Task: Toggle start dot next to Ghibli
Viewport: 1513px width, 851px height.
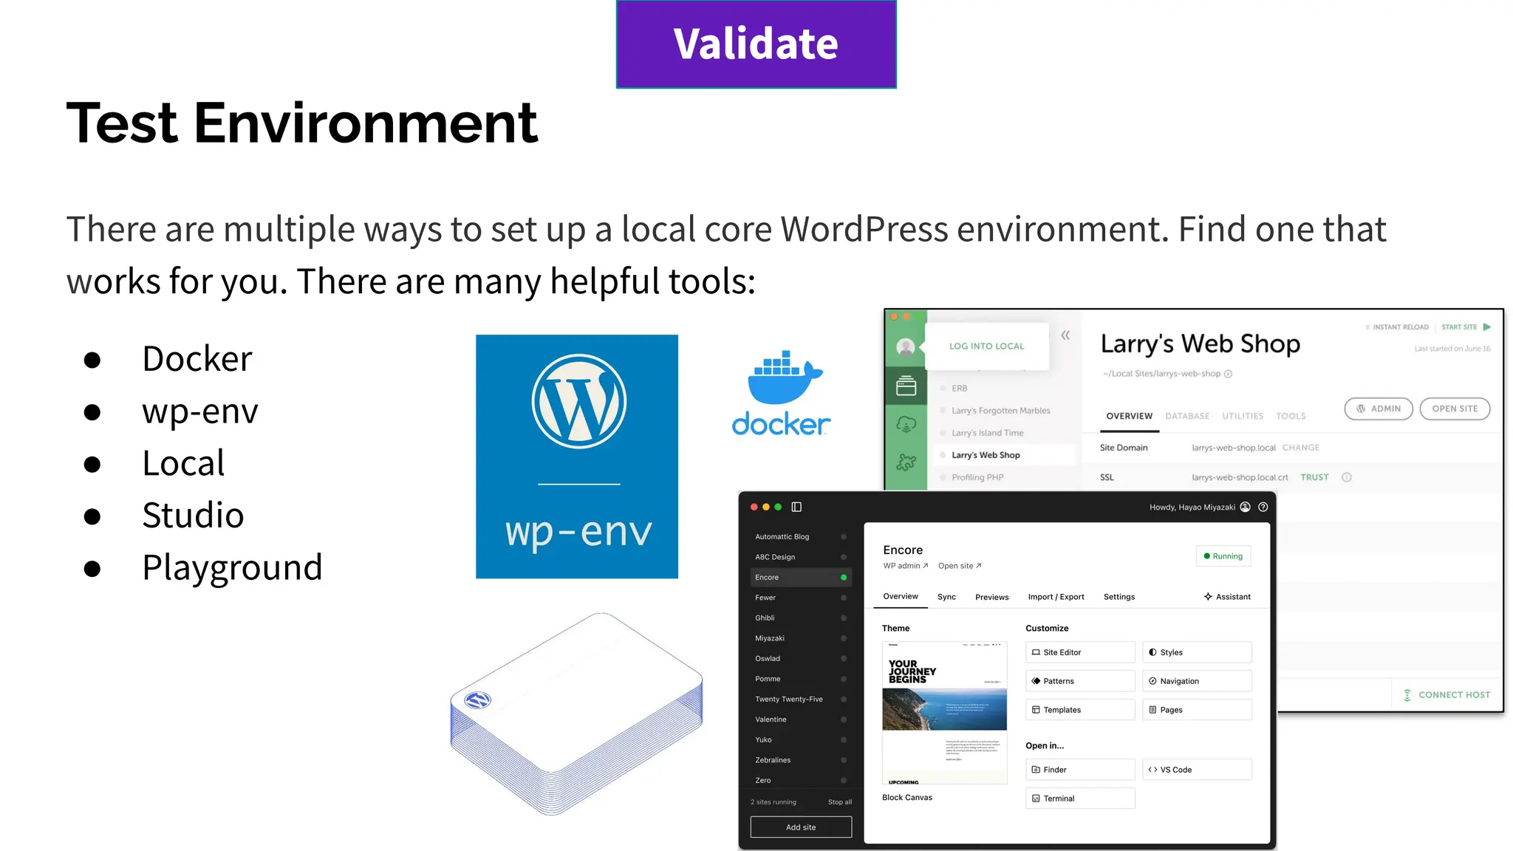Action: pos(844,618)
